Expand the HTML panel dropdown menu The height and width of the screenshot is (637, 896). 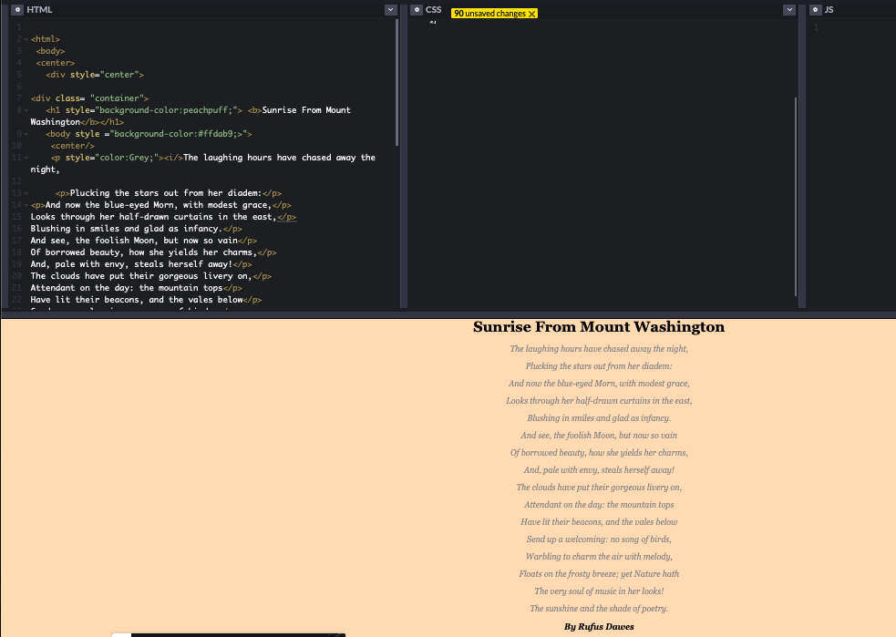click(391, 9)
